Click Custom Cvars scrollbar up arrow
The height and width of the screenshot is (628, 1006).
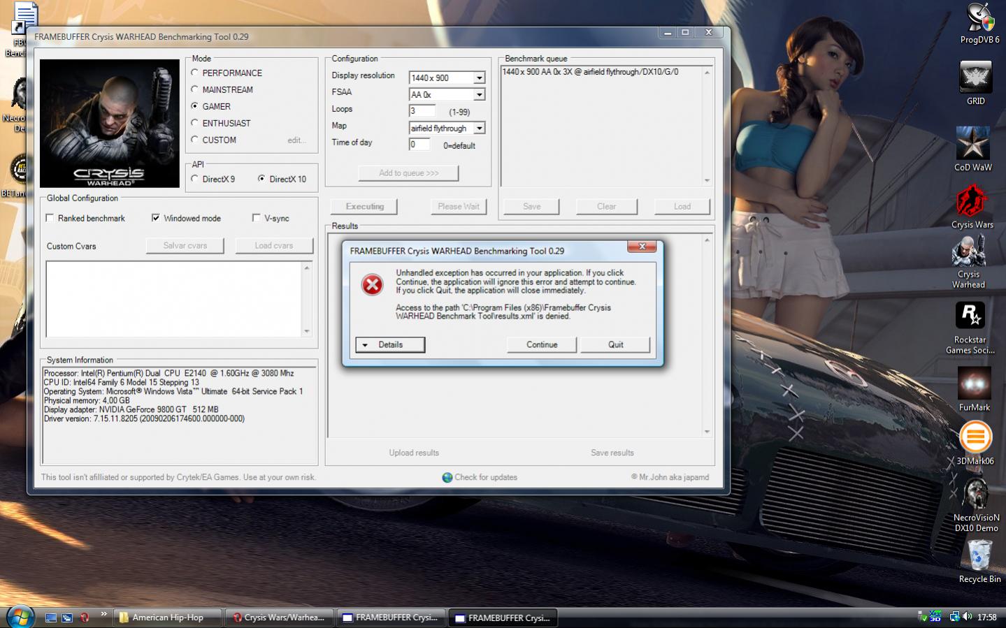(x=307, y=268)
